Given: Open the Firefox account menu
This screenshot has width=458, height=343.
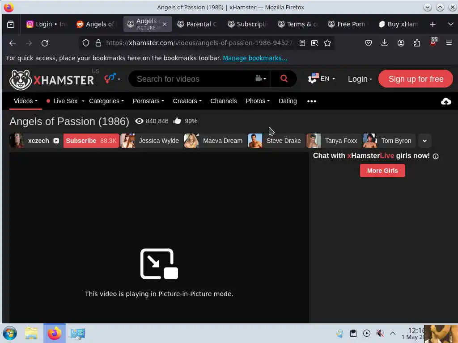Looking at the screenshot, I should (401, 43).
